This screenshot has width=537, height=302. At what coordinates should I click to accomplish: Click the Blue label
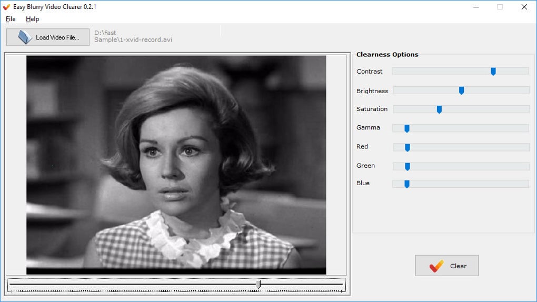363,183
